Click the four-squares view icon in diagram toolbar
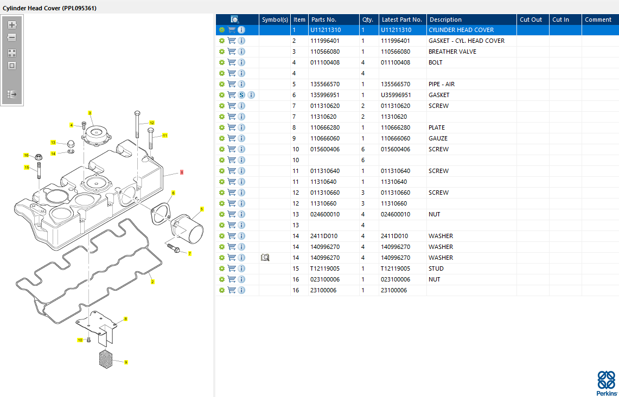Viewport: 619px width, 397px height. pyautogui.click(x=12, y=53)
